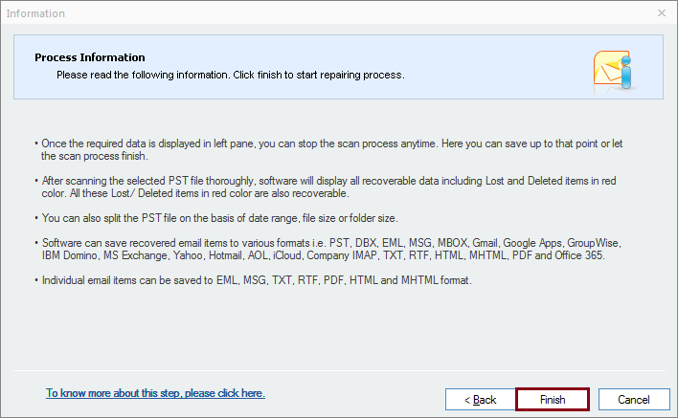Screen dimensions: 678x418
Task: Click the 'Please read the following information' subtitle
Action: (x=230, y=74)
